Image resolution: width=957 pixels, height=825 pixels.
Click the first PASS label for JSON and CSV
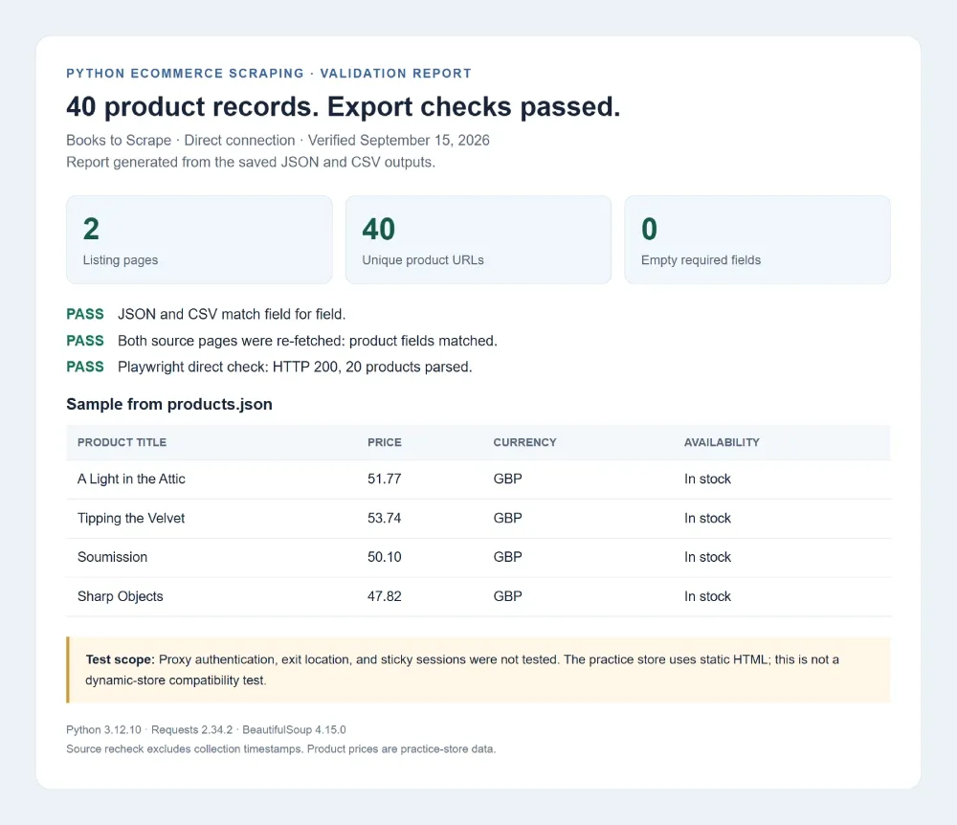(x=85, y=314)
